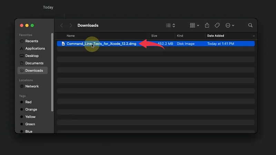Click the Edit Tags toolbar icon
Screen dimensions: 276x155
tap(217, 25)
